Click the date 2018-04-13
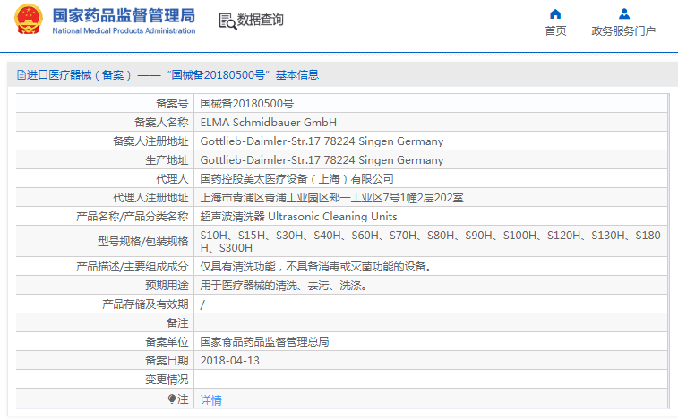This screenshot has height=420, width=678. [x=229, y=361]
